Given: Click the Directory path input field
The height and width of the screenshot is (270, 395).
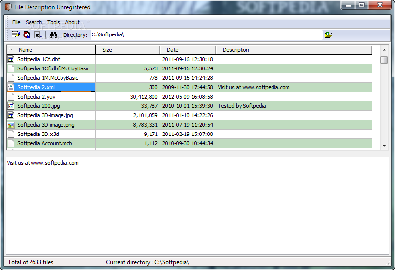Looking at the screenshot, I should 207,35.
